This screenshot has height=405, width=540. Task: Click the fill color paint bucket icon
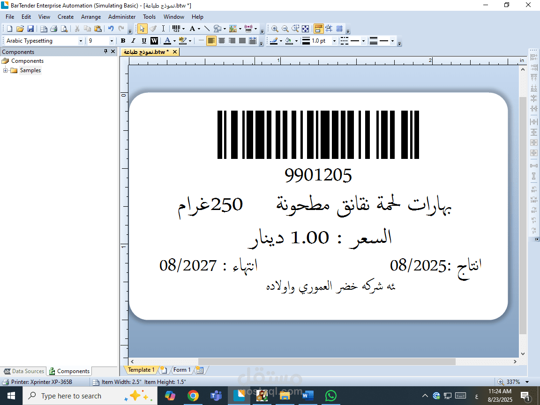(289, 41)
